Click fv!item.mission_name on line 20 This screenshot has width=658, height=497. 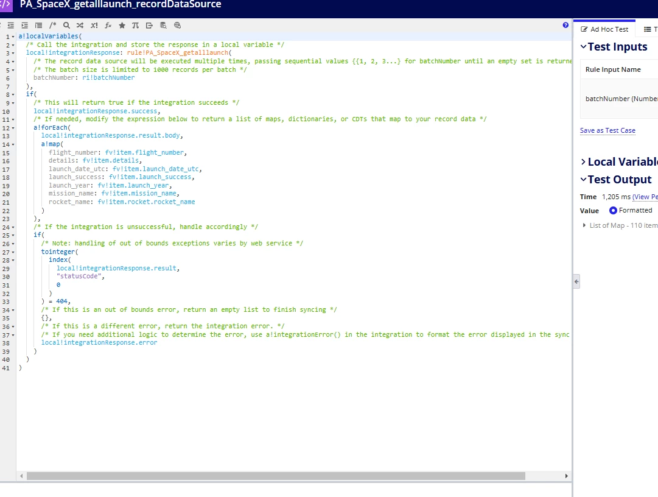pyautogui.click(x=139, y=194)
